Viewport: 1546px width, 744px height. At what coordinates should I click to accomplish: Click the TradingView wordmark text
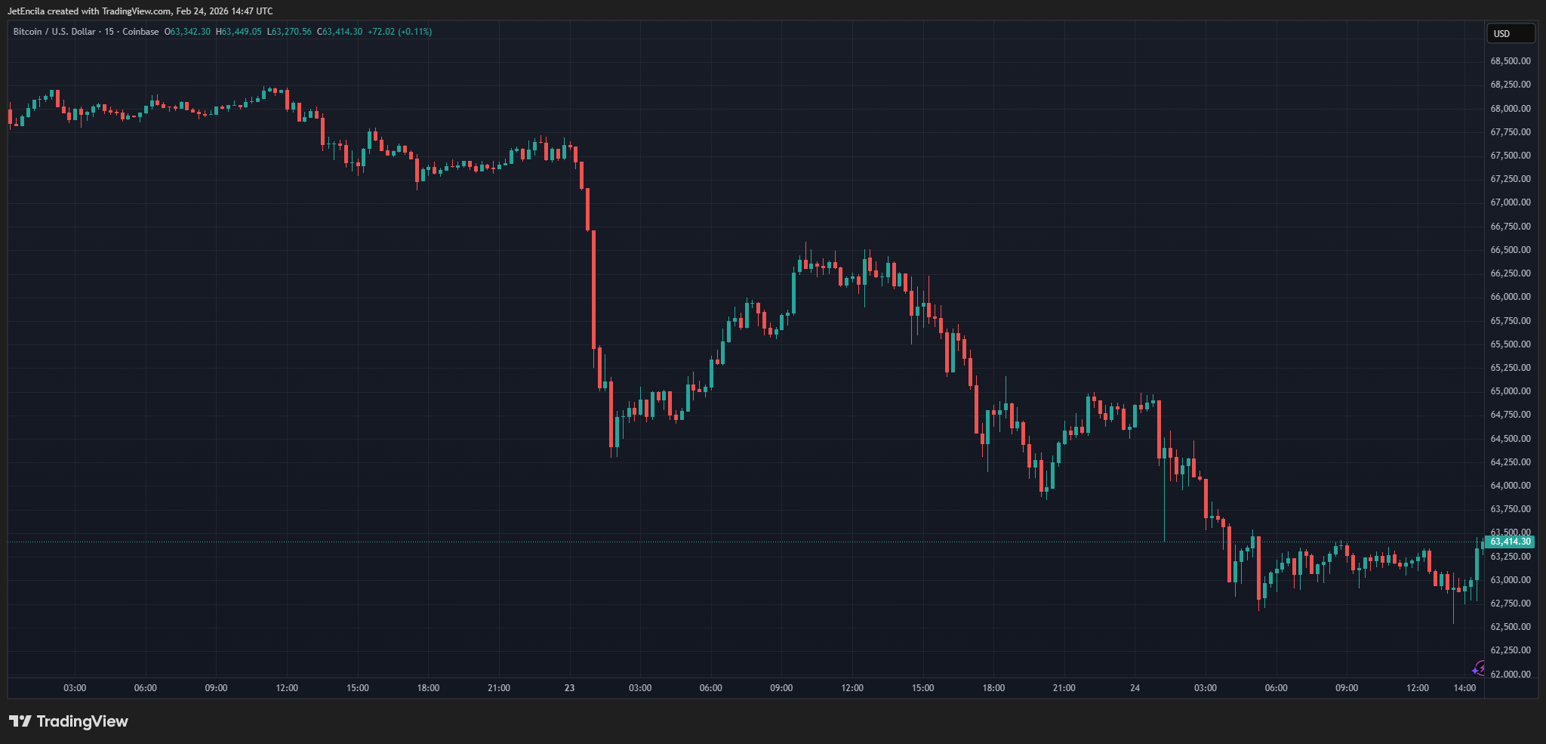[x=82, y=721]
